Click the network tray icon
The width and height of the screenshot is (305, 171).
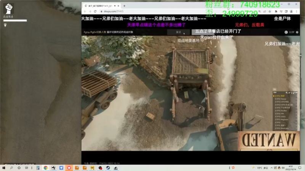tap(275, 168)
